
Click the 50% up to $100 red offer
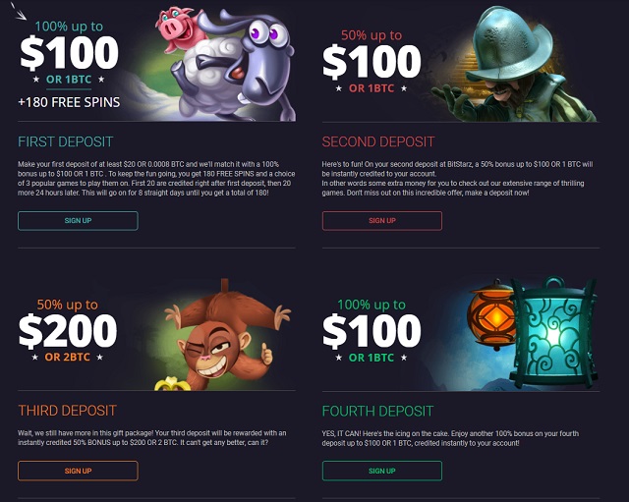click(x=372, y=61)
